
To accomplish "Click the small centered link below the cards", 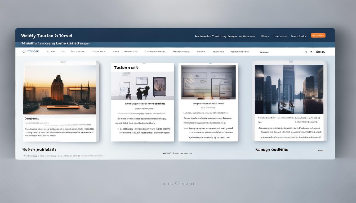I will [x=177, y=153].
